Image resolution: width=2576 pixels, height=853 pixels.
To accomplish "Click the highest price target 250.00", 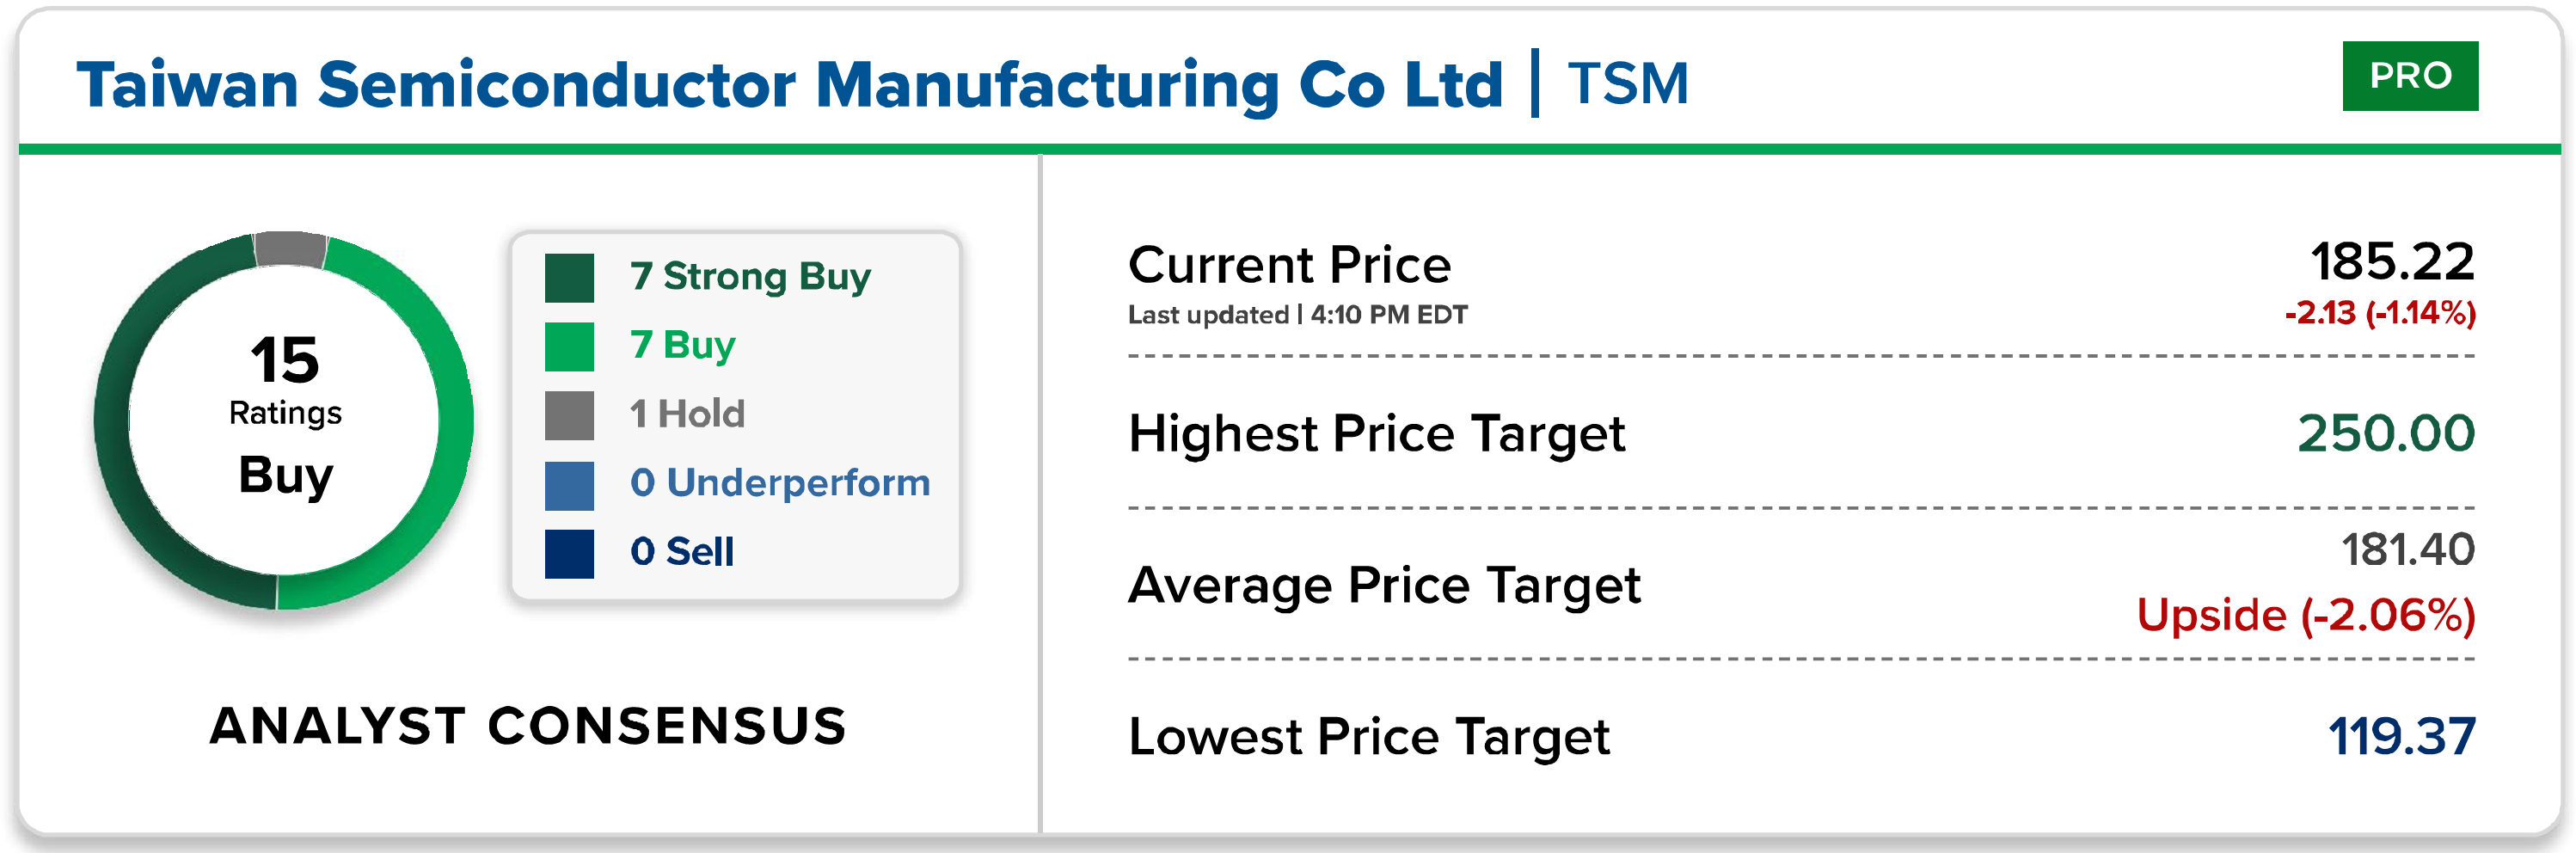I will 2385,433.
